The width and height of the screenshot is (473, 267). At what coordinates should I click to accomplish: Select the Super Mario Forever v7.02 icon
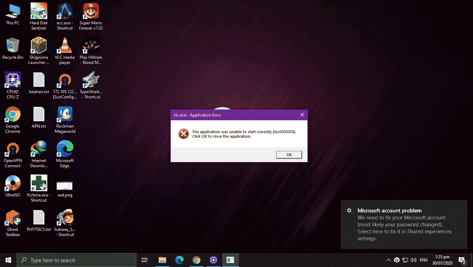tap(91, 17)
